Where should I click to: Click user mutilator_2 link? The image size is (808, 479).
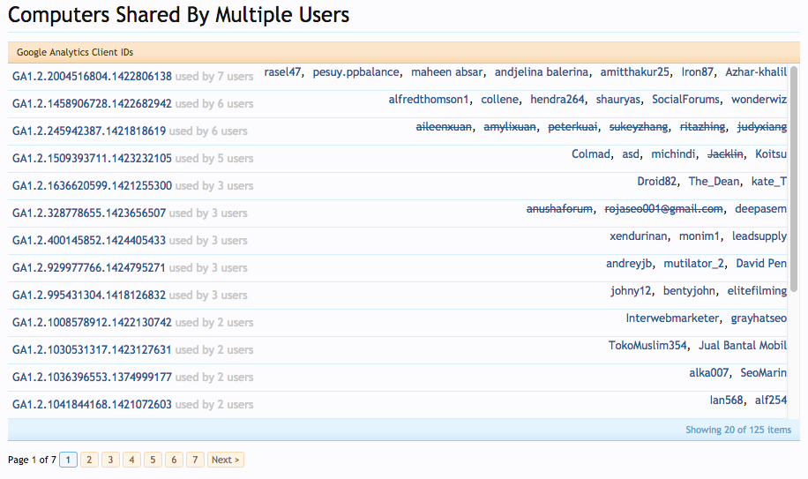[x=693, y=263]
